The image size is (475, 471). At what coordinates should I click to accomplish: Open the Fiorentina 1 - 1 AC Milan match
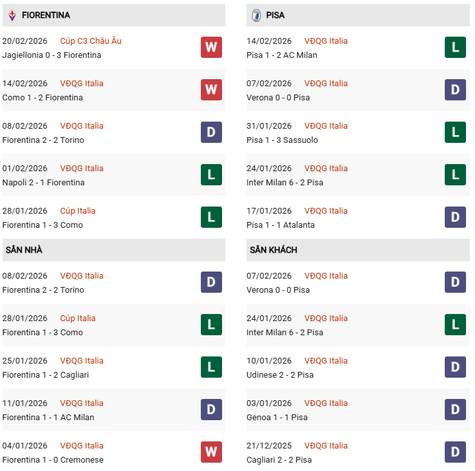[x=48, y=418]
